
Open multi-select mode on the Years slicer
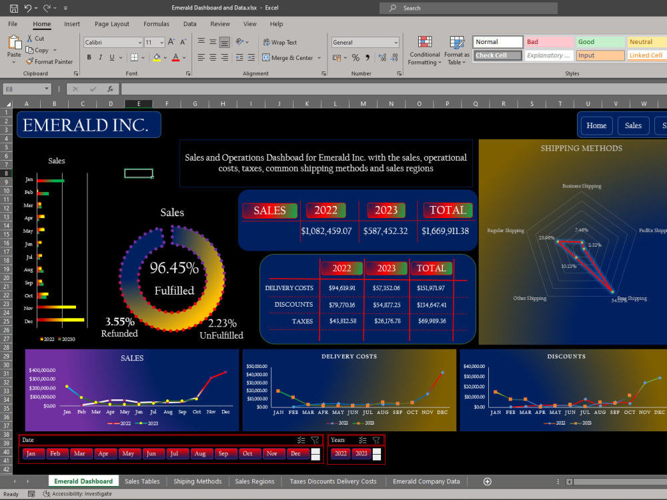point(364,440)
